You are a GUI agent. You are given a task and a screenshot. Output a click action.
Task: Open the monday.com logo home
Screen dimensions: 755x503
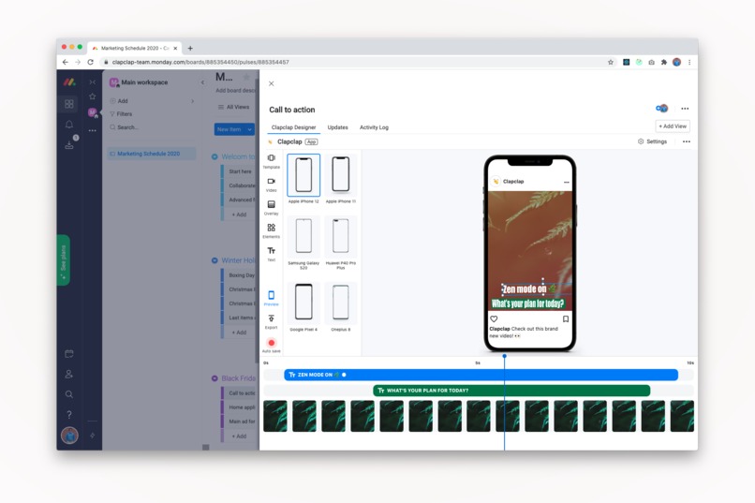click(69, 82)
